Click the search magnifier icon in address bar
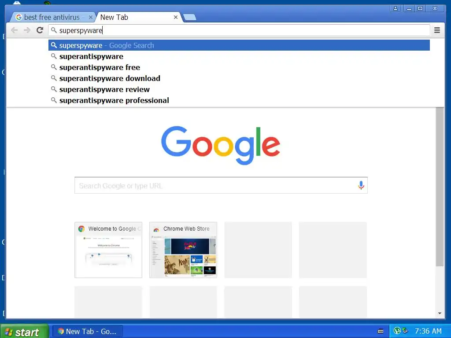Viewport: 451px width, 338px height. point(54,30)
